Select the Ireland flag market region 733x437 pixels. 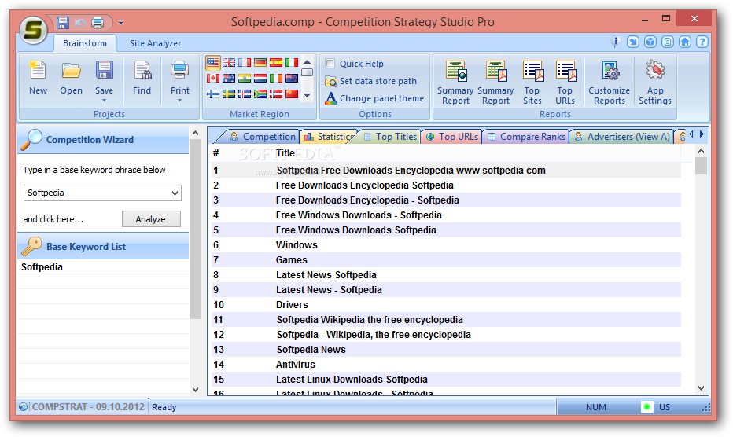tap(276, 79)
